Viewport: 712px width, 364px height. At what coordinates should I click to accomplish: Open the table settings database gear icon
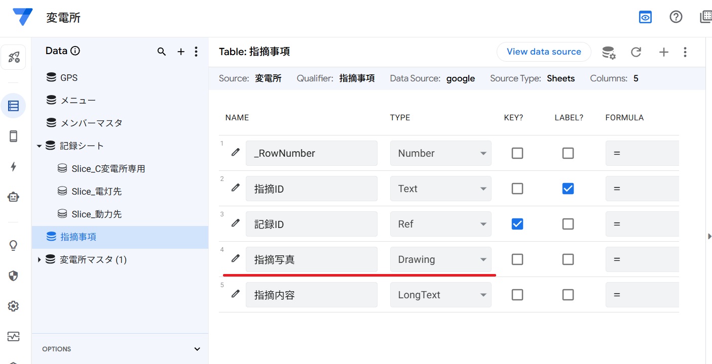(608, 52)
